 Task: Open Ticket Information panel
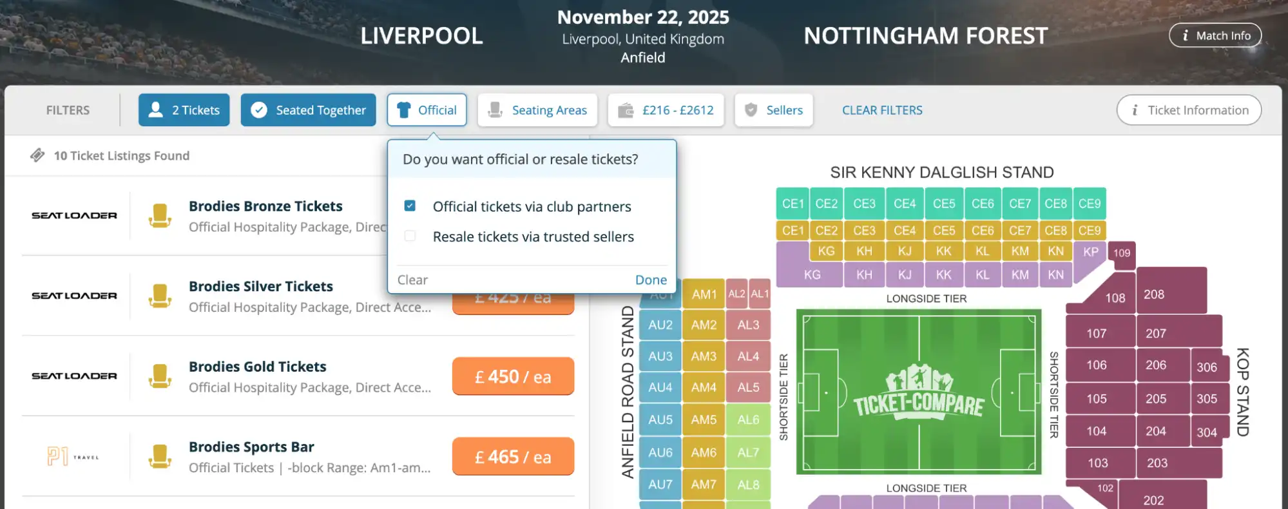[x=1189, y=110]
